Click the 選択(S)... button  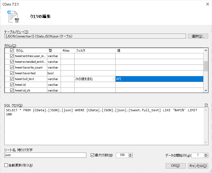(198, 36)
